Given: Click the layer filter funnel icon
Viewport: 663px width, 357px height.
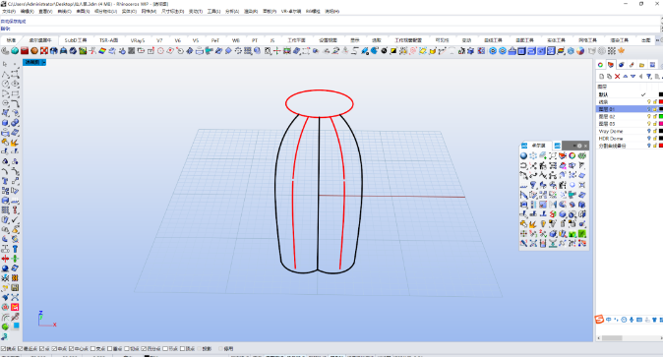Looking at the screenshot, I should 648,77.
